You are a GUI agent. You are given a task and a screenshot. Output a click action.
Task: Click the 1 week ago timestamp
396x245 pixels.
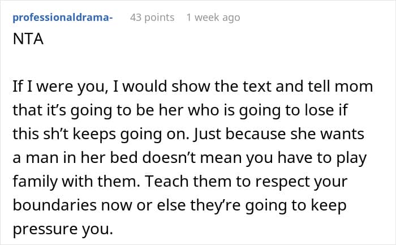(213, 18)
